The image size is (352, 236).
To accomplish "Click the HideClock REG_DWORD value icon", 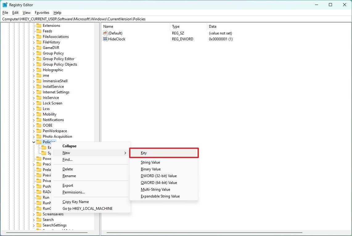I will pos(105,39).
